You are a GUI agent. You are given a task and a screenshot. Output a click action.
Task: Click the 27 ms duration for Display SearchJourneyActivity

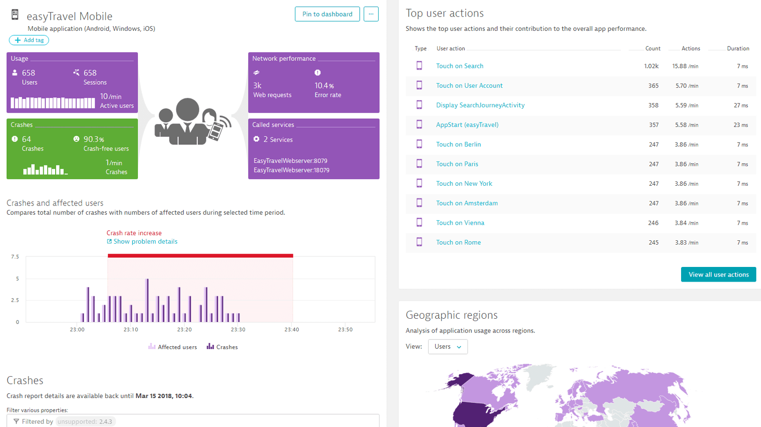point(741,105)
